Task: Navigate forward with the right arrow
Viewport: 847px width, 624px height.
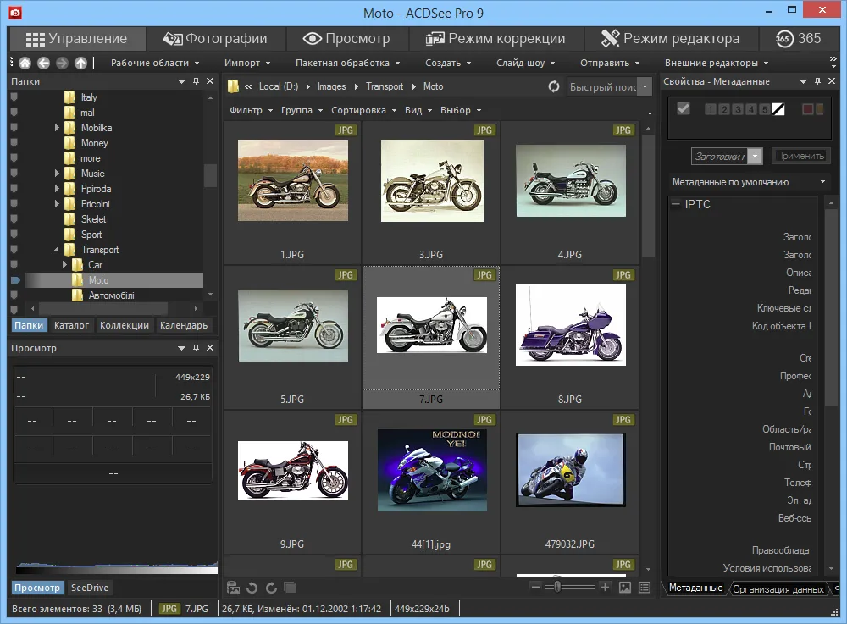Action: [x=62, y=63]
